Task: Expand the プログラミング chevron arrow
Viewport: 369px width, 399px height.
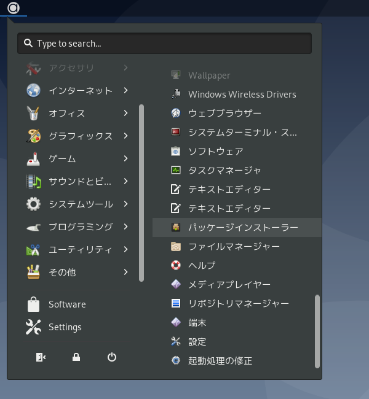Action: click(x=125, y=227)
